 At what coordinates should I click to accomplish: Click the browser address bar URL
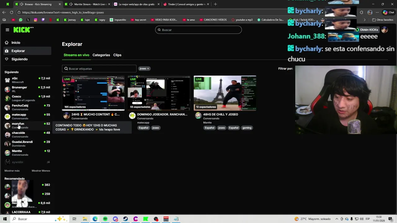point(63,12)
